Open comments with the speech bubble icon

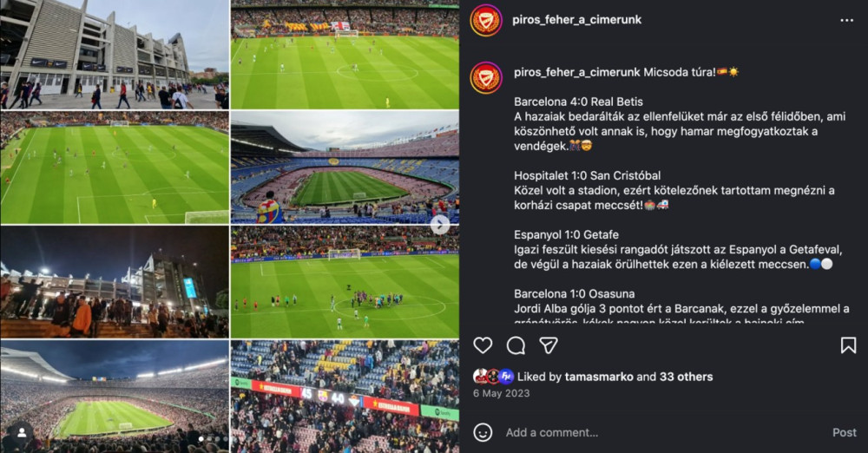tap(516, 345)
